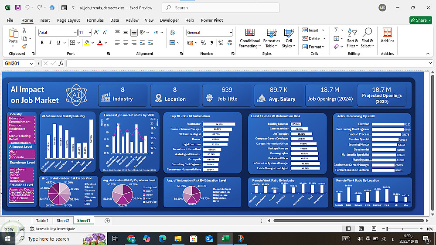The image size is (436, 245).
Task: Select Healthcare in Industry slicer
Action: click(x=22, y=129)
